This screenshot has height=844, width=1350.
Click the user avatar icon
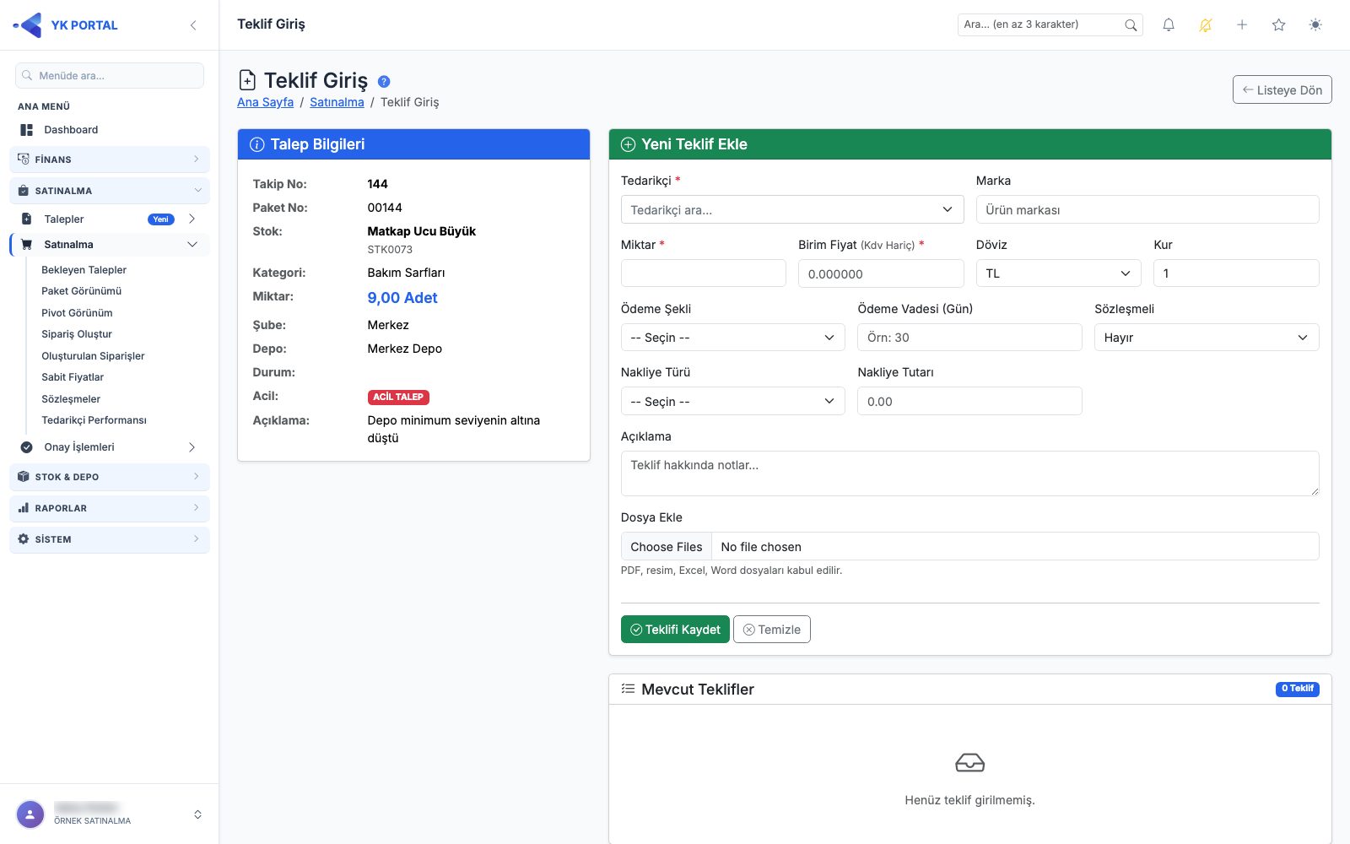pos(30,814)
